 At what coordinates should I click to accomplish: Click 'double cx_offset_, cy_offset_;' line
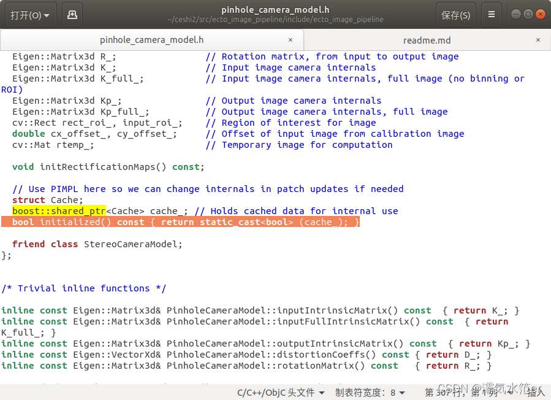(x=94, y=134)
